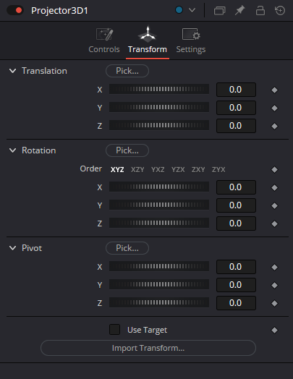Image resolution: width=293 pixels, height=379 pixels.
Task: Click the Rotation Z slider
Action: [159, 223]
